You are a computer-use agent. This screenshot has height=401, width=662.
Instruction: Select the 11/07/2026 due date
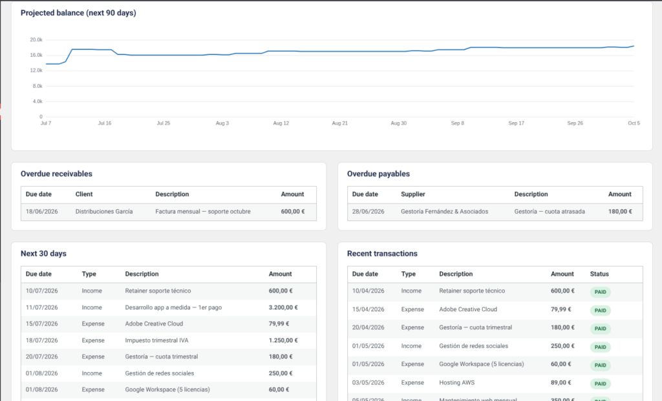tap(42, 307)
